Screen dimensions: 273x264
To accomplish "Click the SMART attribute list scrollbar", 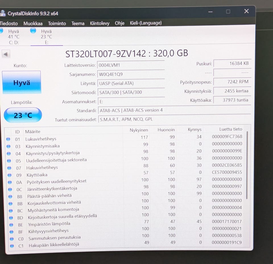I will click(x=247, y=165).
